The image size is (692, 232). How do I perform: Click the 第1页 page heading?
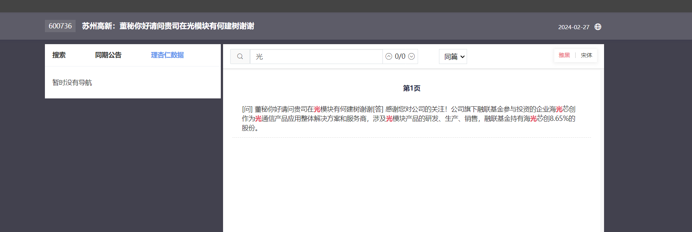point(411,88)
